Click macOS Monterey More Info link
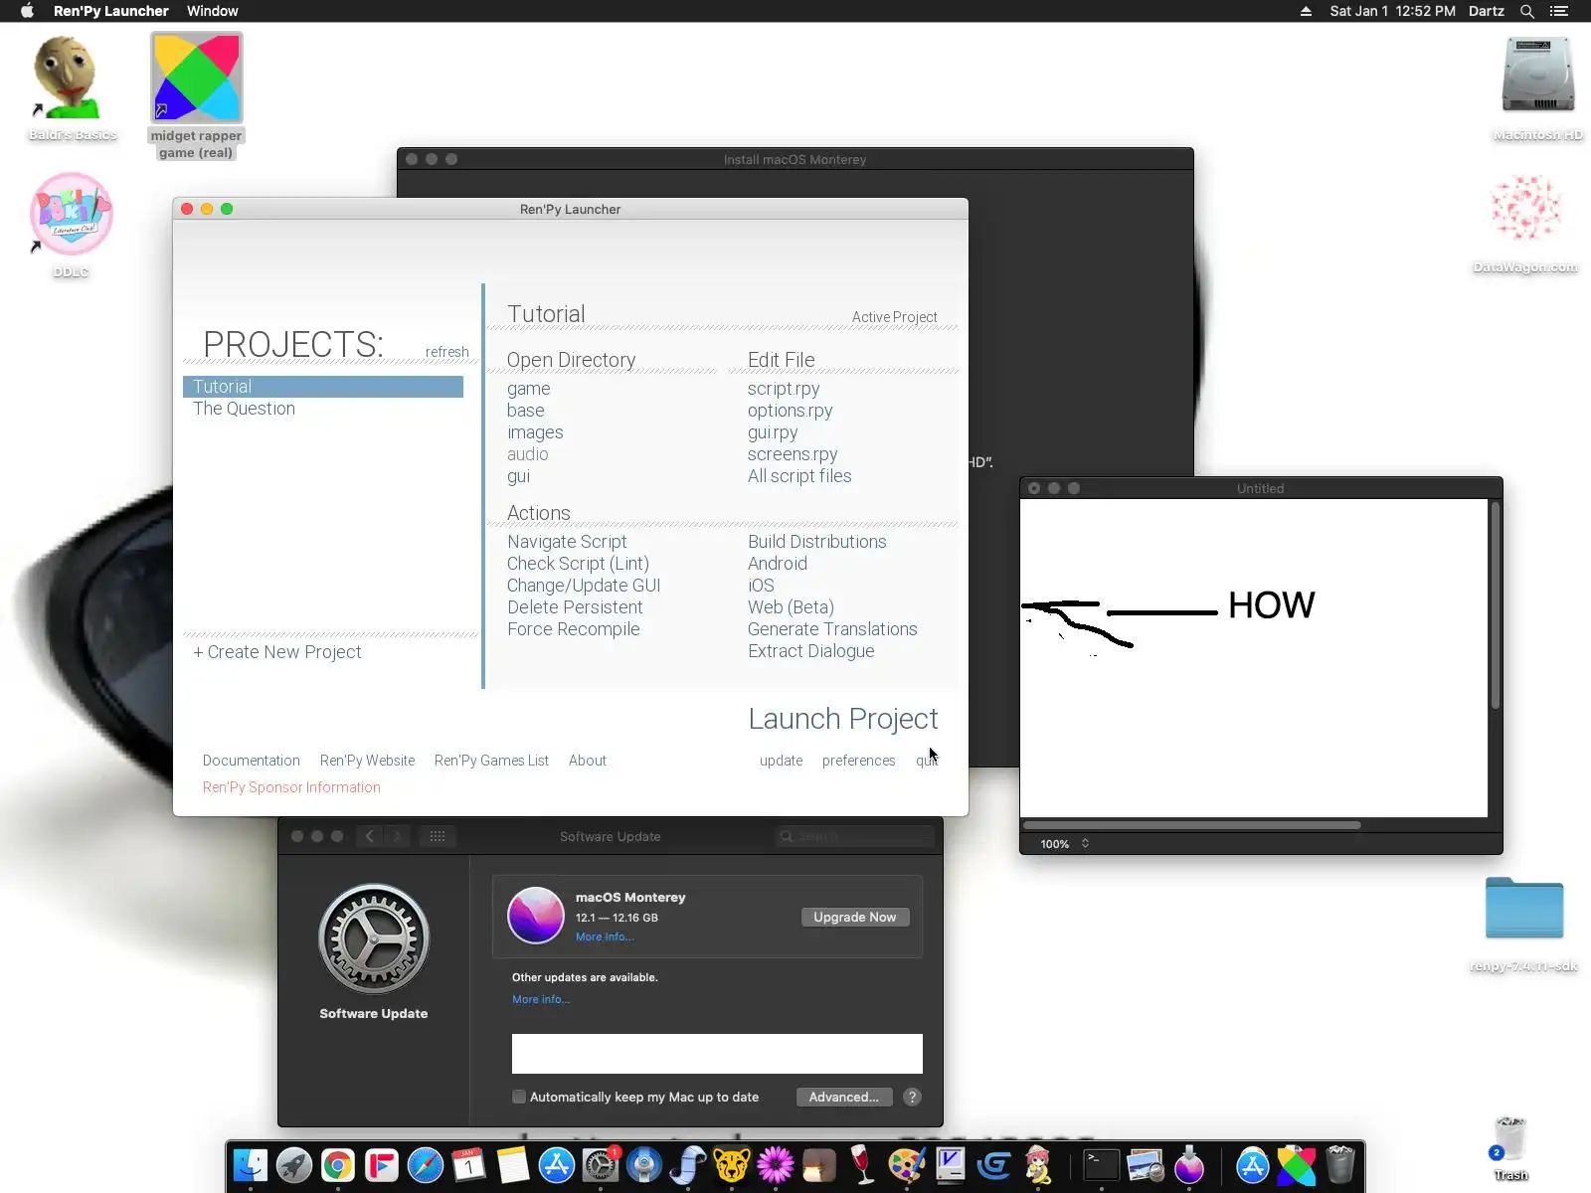 (605, 937)
